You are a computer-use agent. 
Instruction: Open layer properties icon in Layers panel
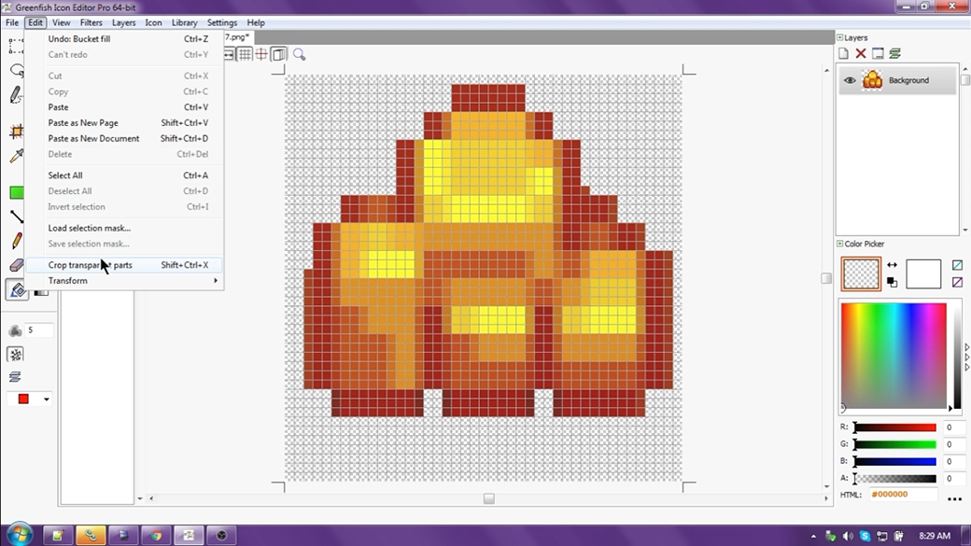coord(878,53)
